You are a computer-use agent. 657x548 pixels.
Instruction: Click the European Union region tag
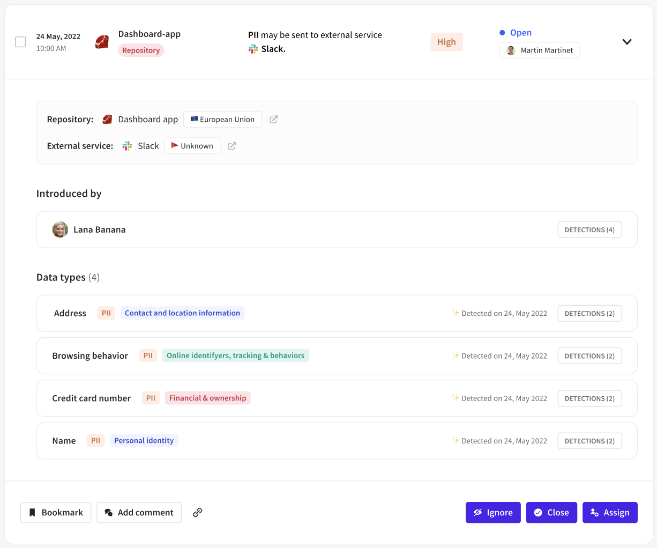(x=222, y=119)
